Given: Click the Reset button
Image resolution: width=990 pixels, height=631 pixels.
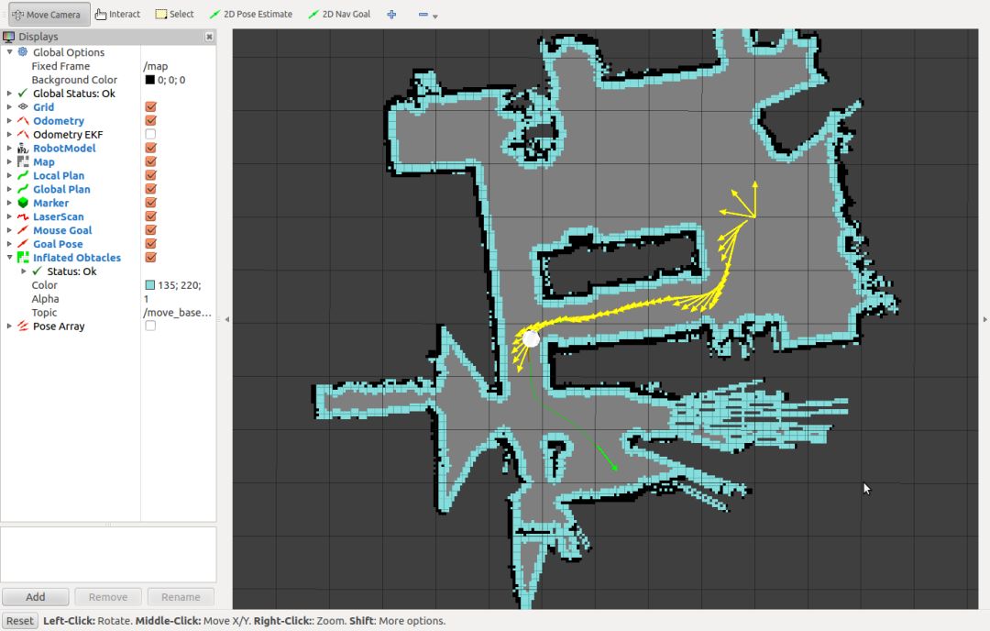Looking at the screenshot, I should pos(20,621).
